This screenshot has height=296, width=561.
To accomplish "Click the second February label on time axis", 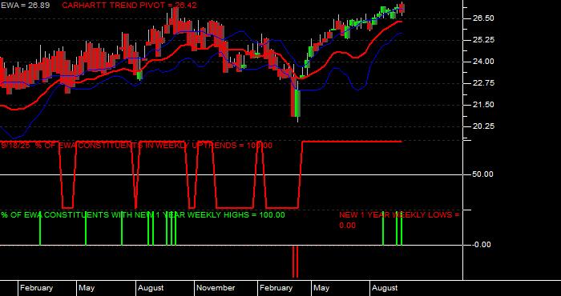I will (276, 288).
